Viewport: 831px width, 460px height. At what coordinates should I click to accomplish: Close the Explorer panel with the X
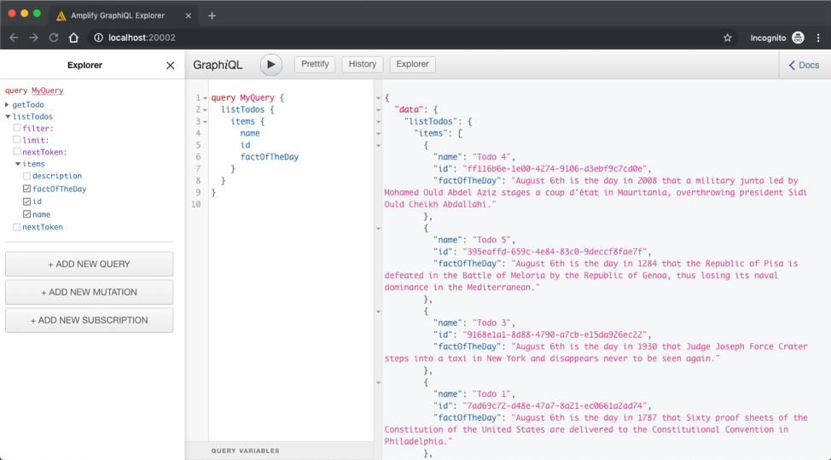click(x=170, y=65)
